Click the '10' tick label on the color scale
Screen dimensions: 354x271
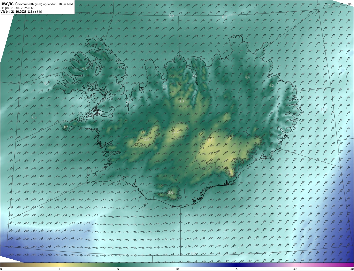pos(177,269)
